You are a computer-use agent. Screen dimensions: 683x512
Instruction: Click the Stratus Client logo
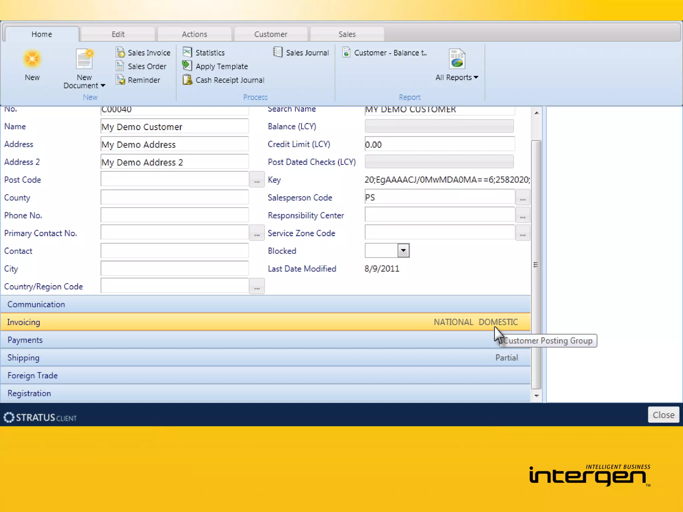[40, 417]
